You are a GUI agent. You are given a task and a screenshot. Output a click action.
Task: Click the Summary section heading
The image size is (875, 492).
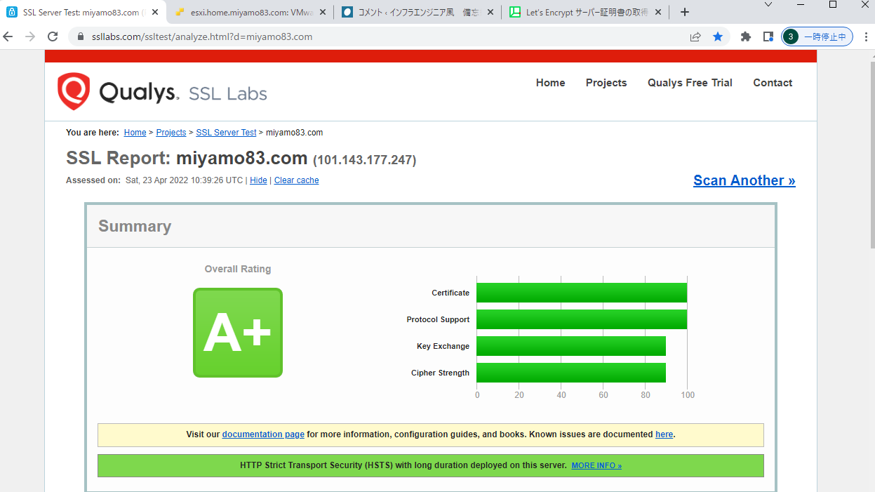pyautogui.click(x=135, y=226)
